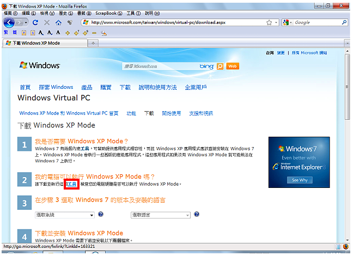
Task: Click the grey icon right of the home icon
Action: (70, 22)
